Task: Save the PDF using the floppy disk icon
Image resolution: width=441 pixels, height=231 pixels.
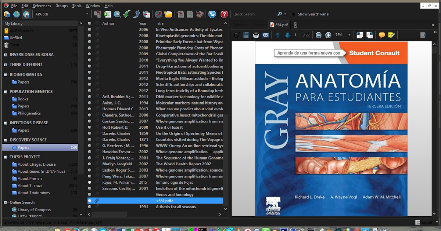Action: point(246,35)
